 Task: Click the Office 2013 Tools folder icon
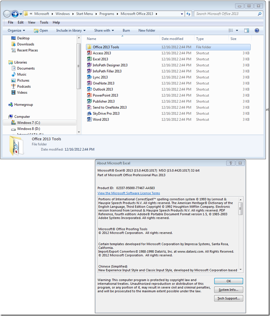coord(89,47)
